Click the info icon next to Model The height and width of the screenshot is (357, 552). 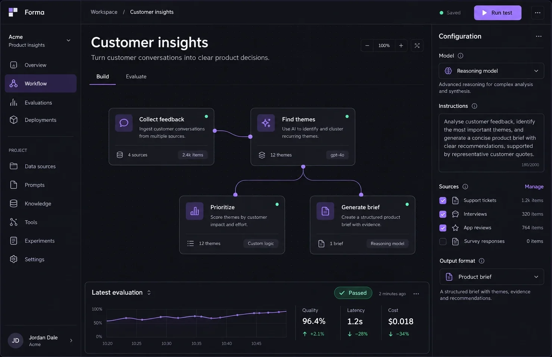tap(461, 56)
